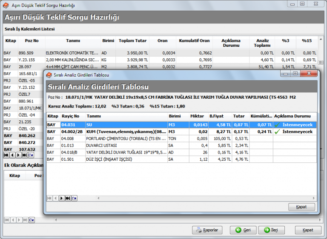Select row 890.509 ELEKTRONİK OTOMATİK in main list
The image size is (327, 239).
[x=72, y=53]
